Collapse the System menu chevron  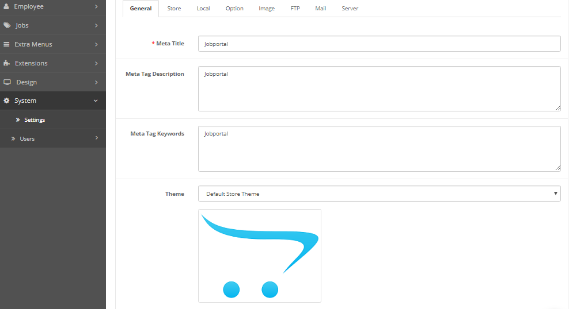pos(96,101)
